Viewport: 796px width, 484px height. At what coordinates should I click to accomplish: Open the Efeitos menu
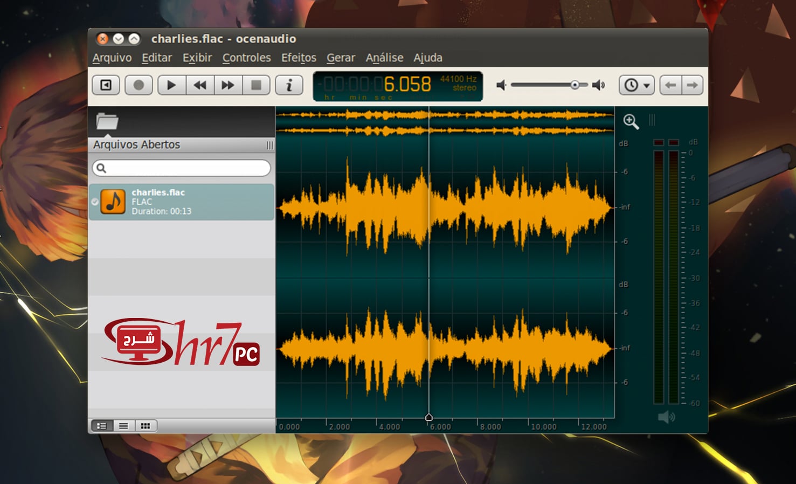[x=298, y=58]
